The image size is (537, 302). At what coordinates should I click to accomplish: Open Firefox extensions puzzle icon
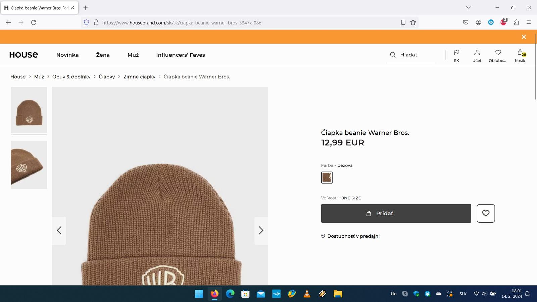[x=516, y=22]
